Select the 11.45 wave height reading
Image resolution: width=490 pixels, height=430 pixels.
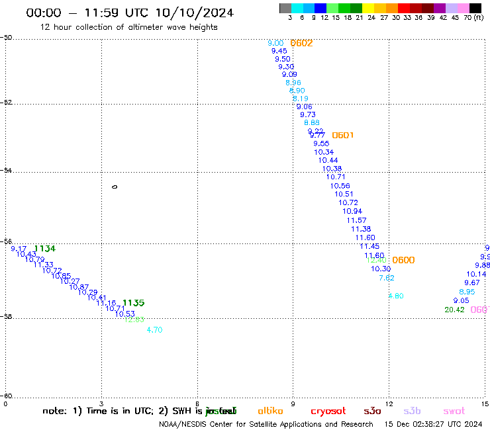(x=369, y=246)
